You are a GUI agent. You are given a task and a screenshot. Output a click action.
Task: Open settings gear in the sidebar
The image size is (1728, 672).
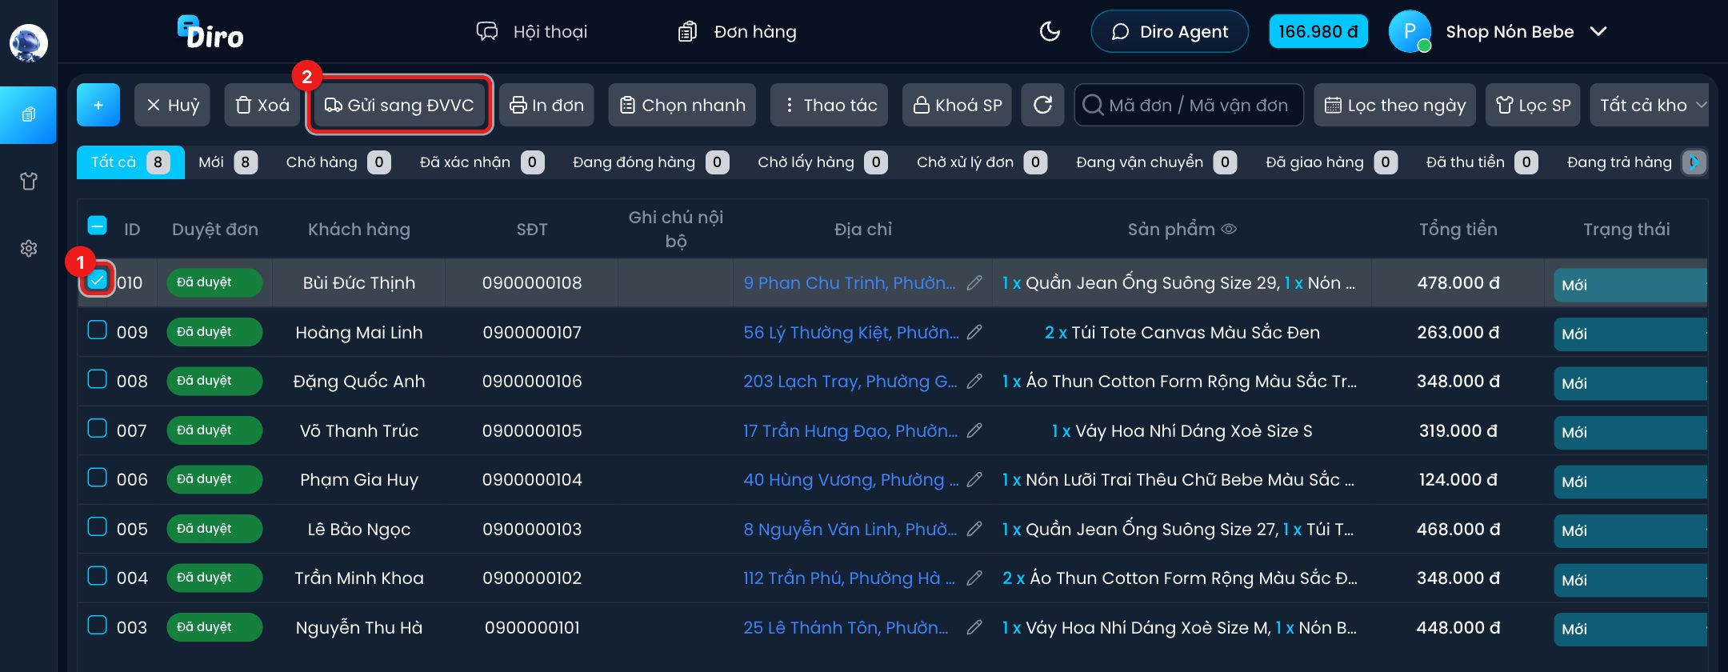[x=29, y=249]
